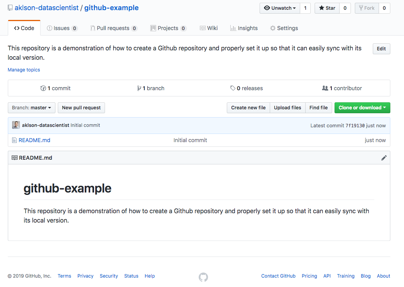Click the repository book icon beside owner name
Viewport: 404px width, 287px height.
point(10,8)
